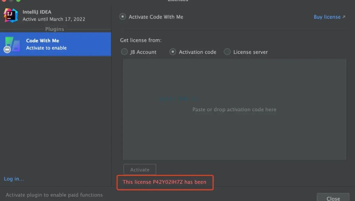Click the green zoom window button
This screenshot has height=201, width=355.
tap(19, 1)
